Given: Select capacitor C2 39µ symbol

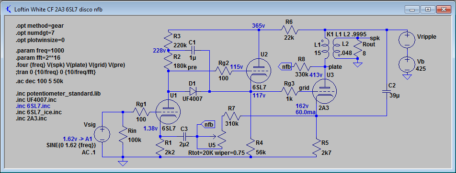Looking at the screenshot, I should click(387, 91).
